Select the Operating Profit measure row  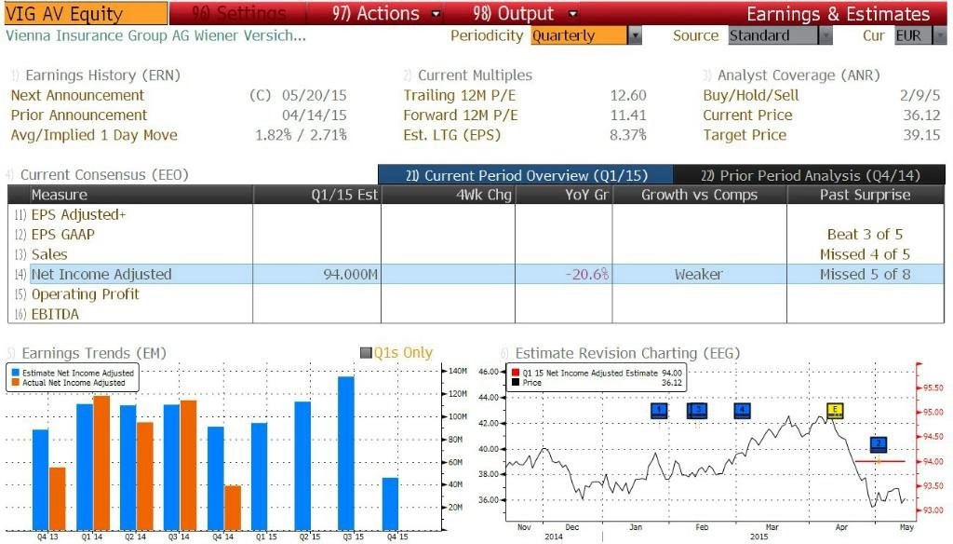point(476,294)
